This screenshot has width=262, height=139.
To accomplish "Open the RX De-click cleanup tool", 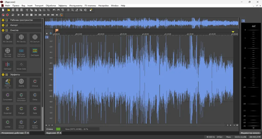I will [x=8, y=39].
